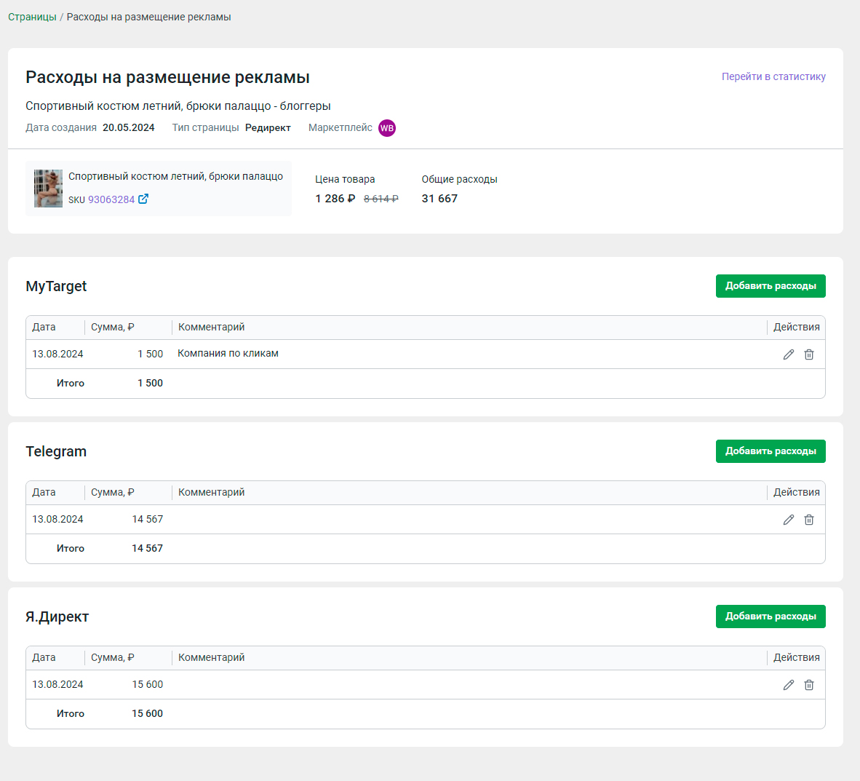Click Общие расходы label
The image size is (860, 781).
[459, 180]
